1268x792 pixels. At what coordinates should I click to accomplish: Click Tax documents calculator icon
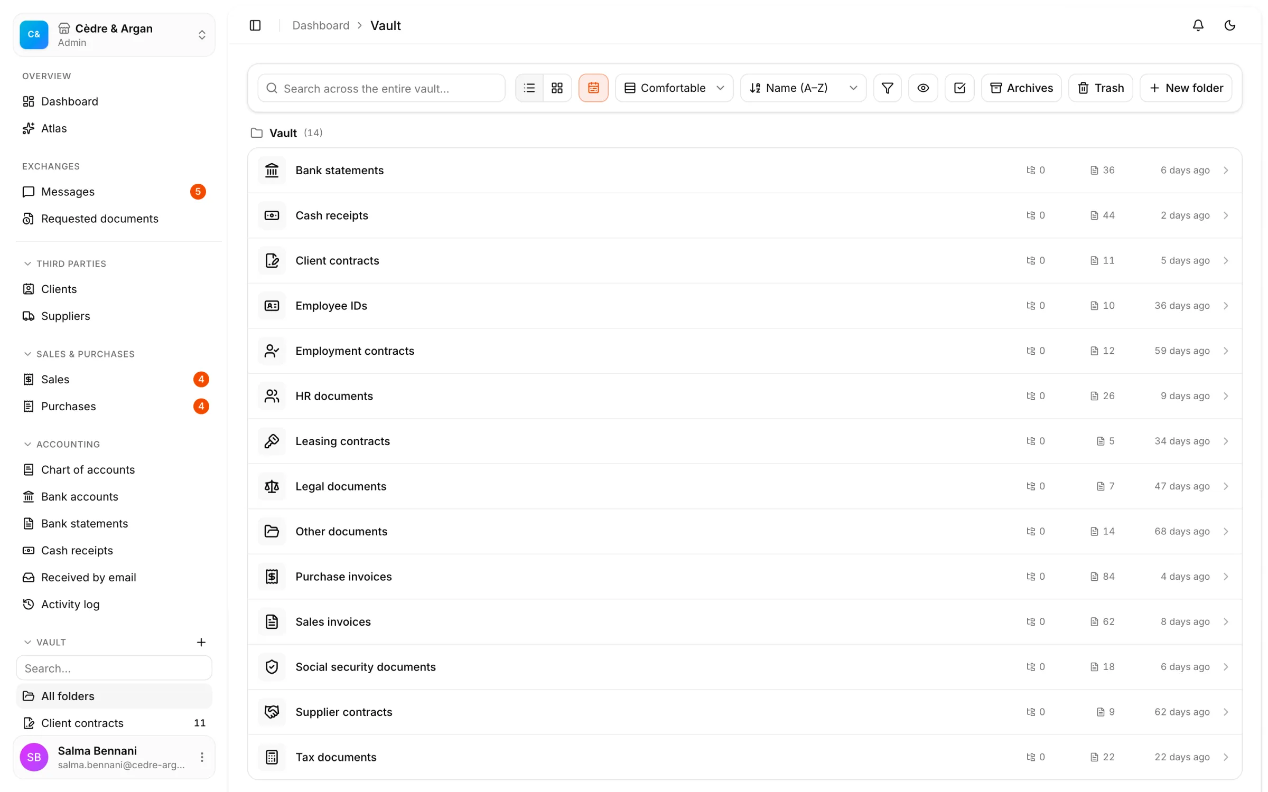pos(272,757)
